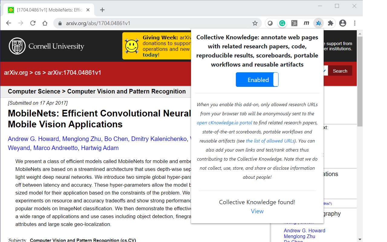Open the cs breadcrumb link

click(37, 73)
